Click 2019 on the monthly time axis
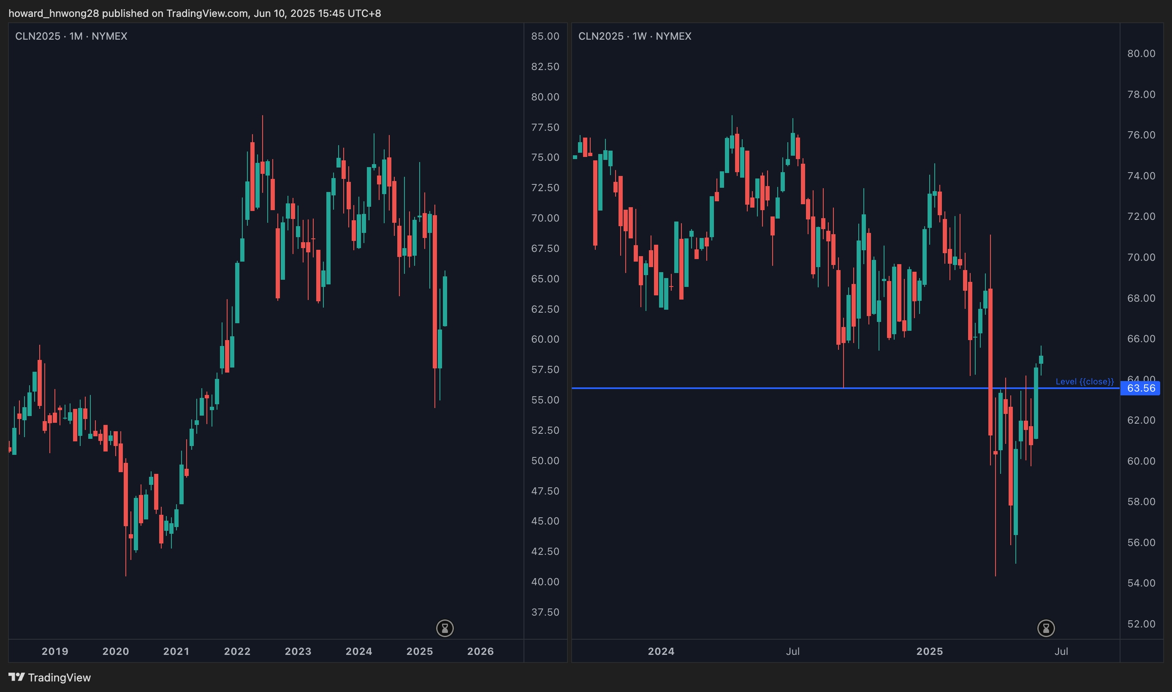This screenshot has width=1172, height=692. 55,651
